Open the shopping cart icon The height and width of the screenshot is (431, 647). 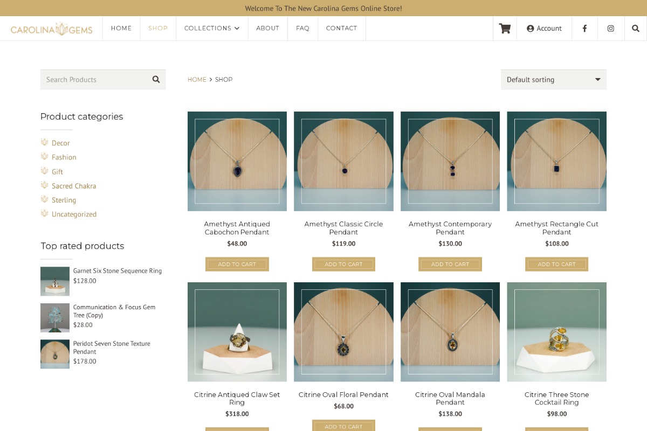pyautogui.click(x=505, y=29)
